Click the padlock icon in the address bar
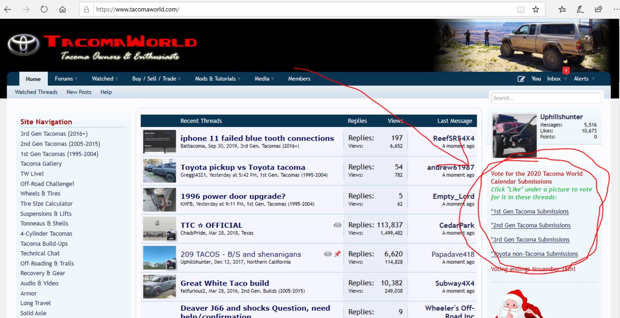 click(x=87, y=9)
